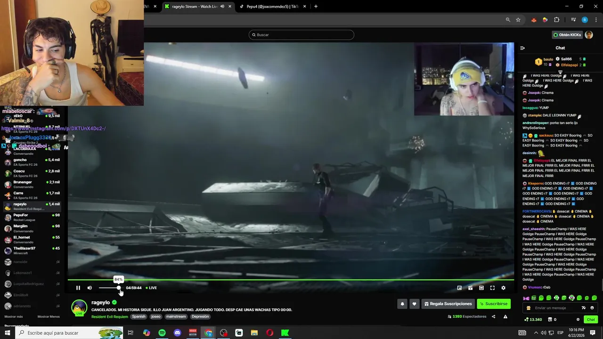Open Windows notification center icon
603x339 pixels.
coord(593,333)
